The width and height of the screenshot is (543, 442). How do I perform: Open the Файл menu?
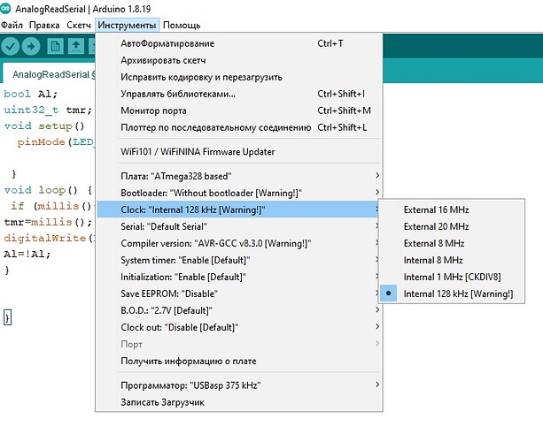click(12, 26)
